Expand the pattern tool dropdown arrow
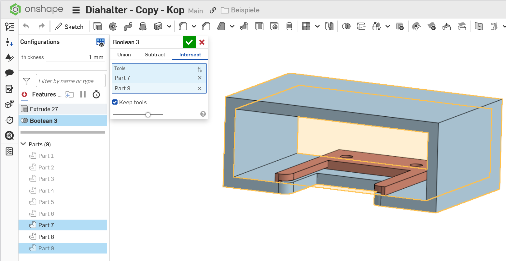The image size is (506, 261). click(x=317, y=26)
